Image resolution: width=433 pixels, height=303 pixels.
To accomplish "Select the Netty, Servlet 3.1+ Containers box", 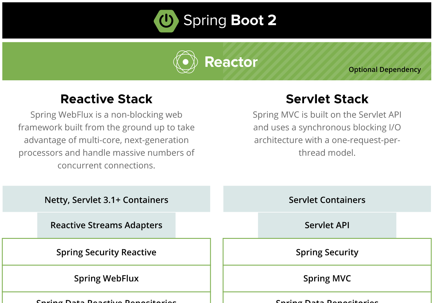I will 106,199.
